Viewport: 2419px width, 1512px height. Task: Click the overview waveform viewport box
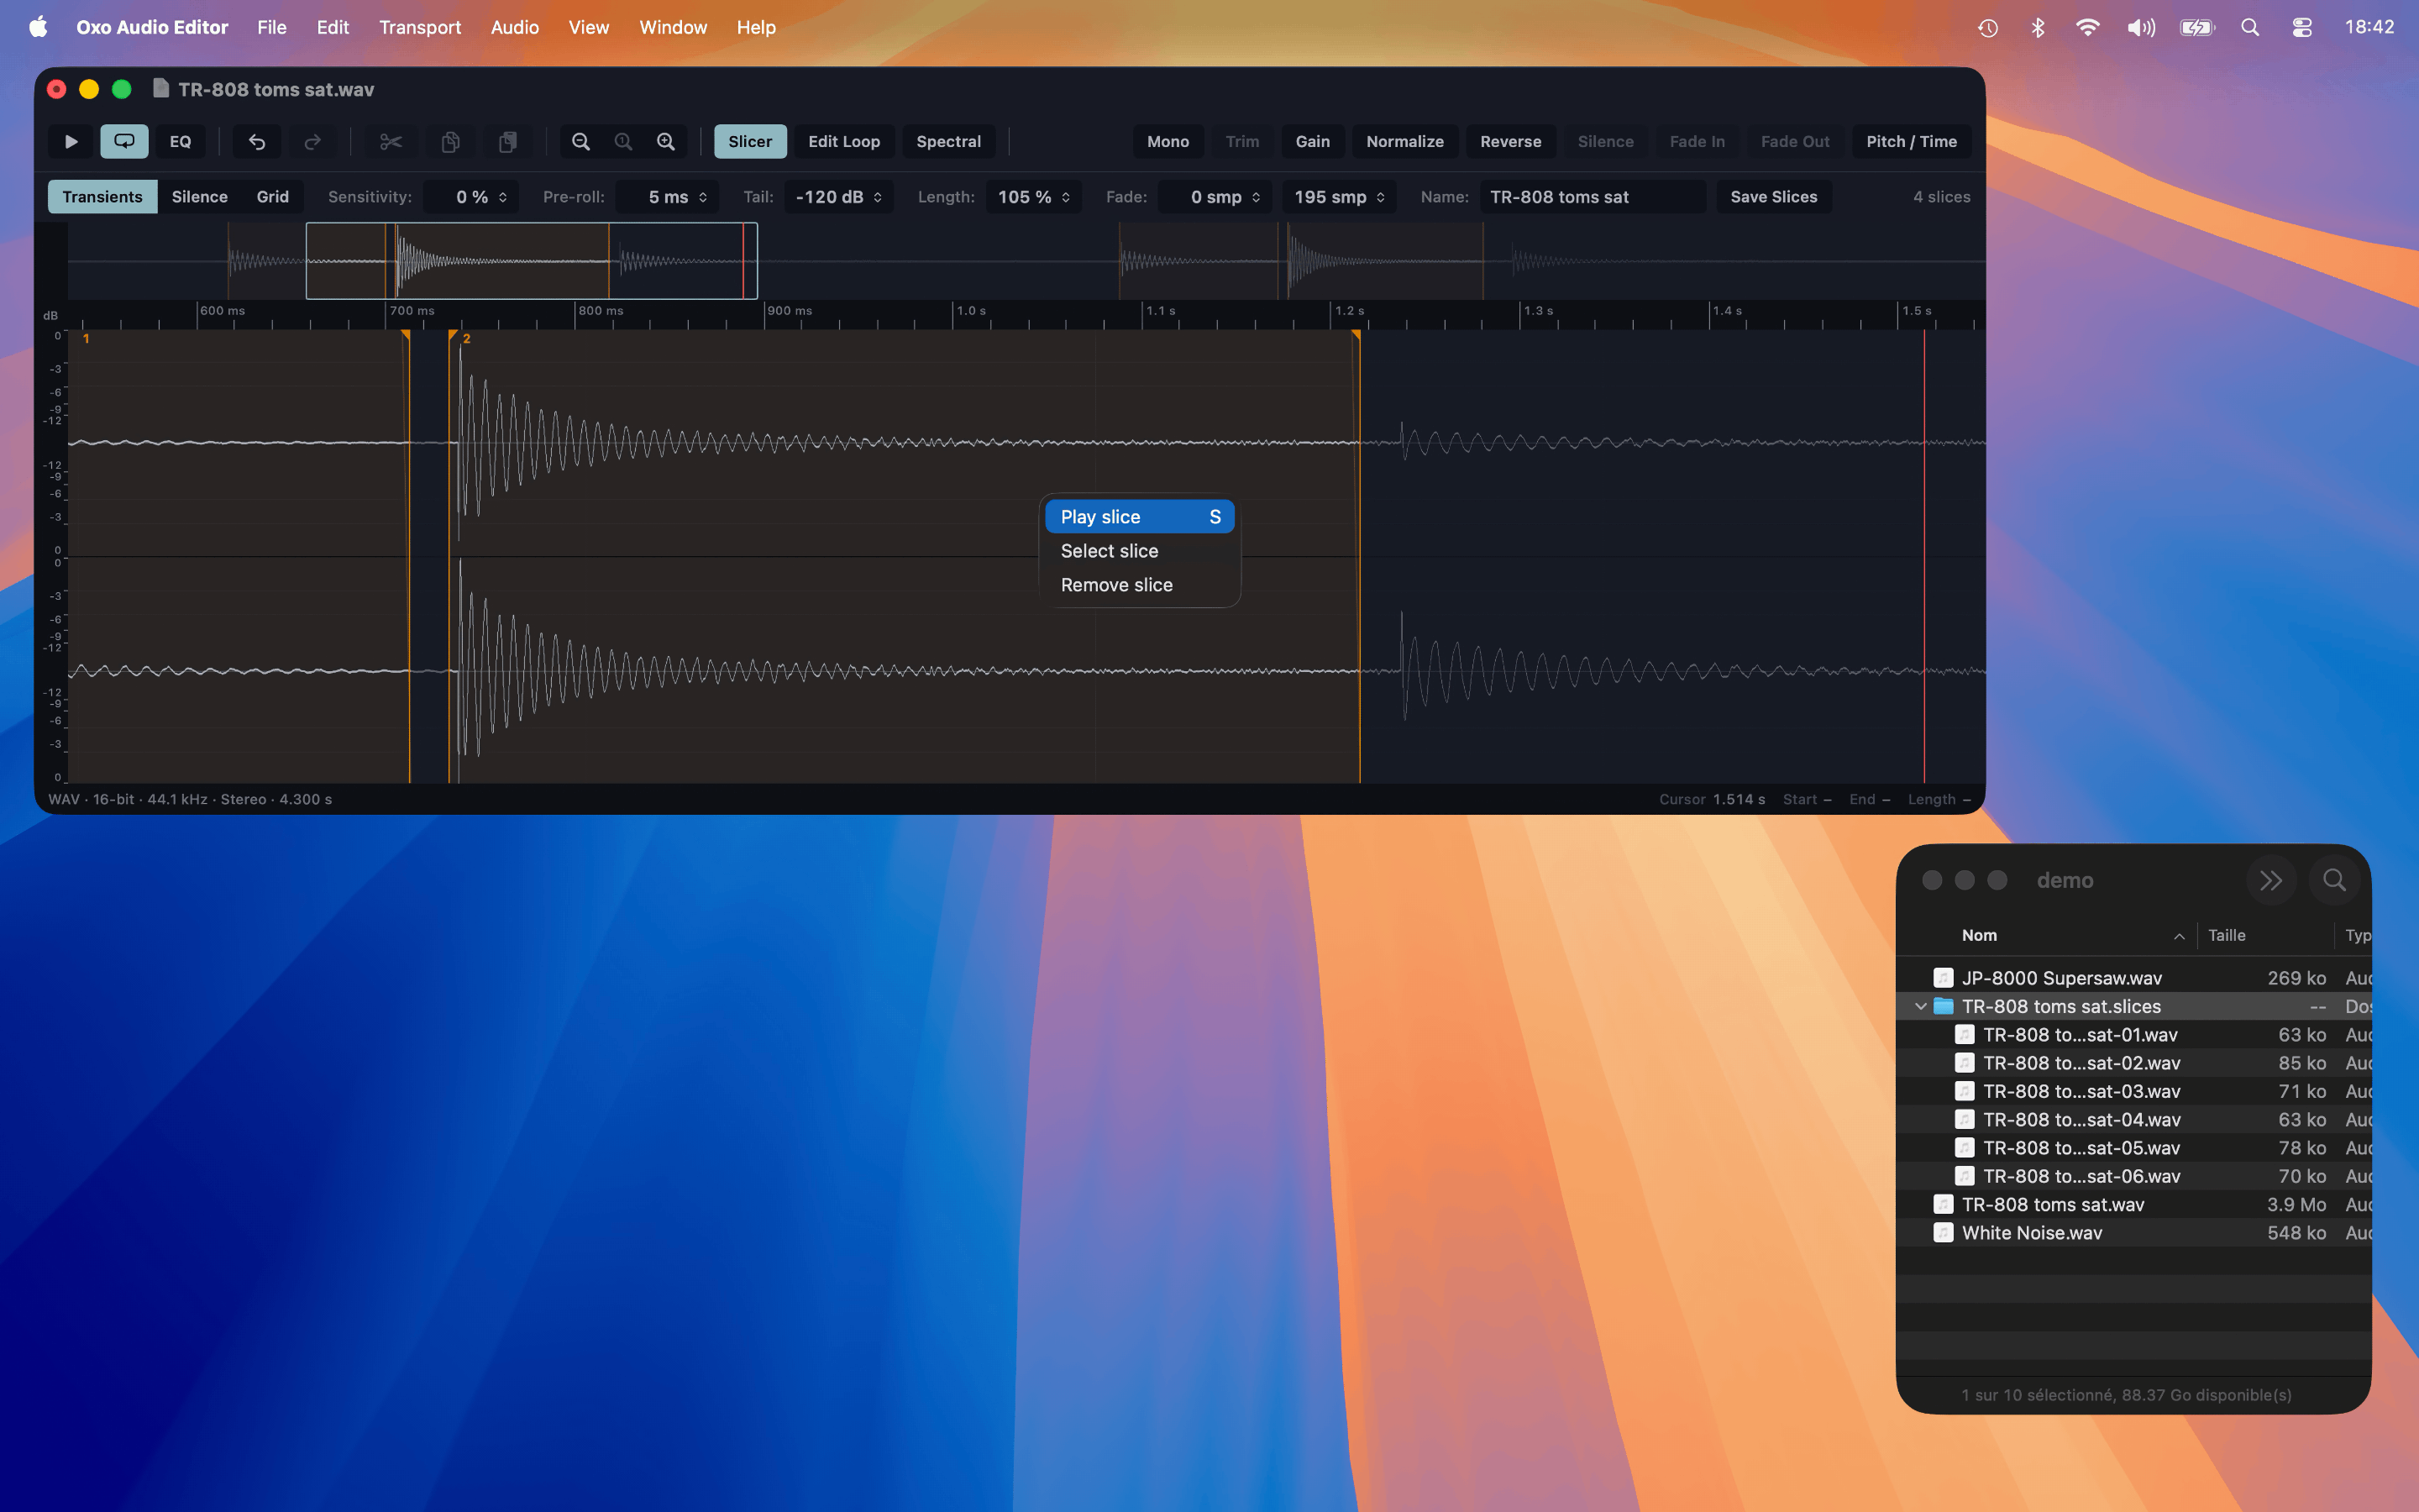[x=532, y=261]
